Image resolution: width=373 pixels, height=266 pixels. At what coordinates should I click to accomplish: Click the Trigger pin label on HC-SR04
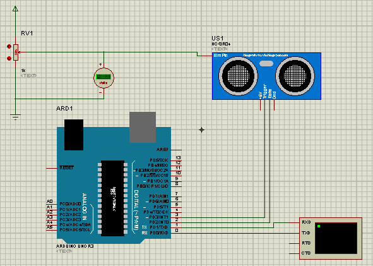point(265,91)
